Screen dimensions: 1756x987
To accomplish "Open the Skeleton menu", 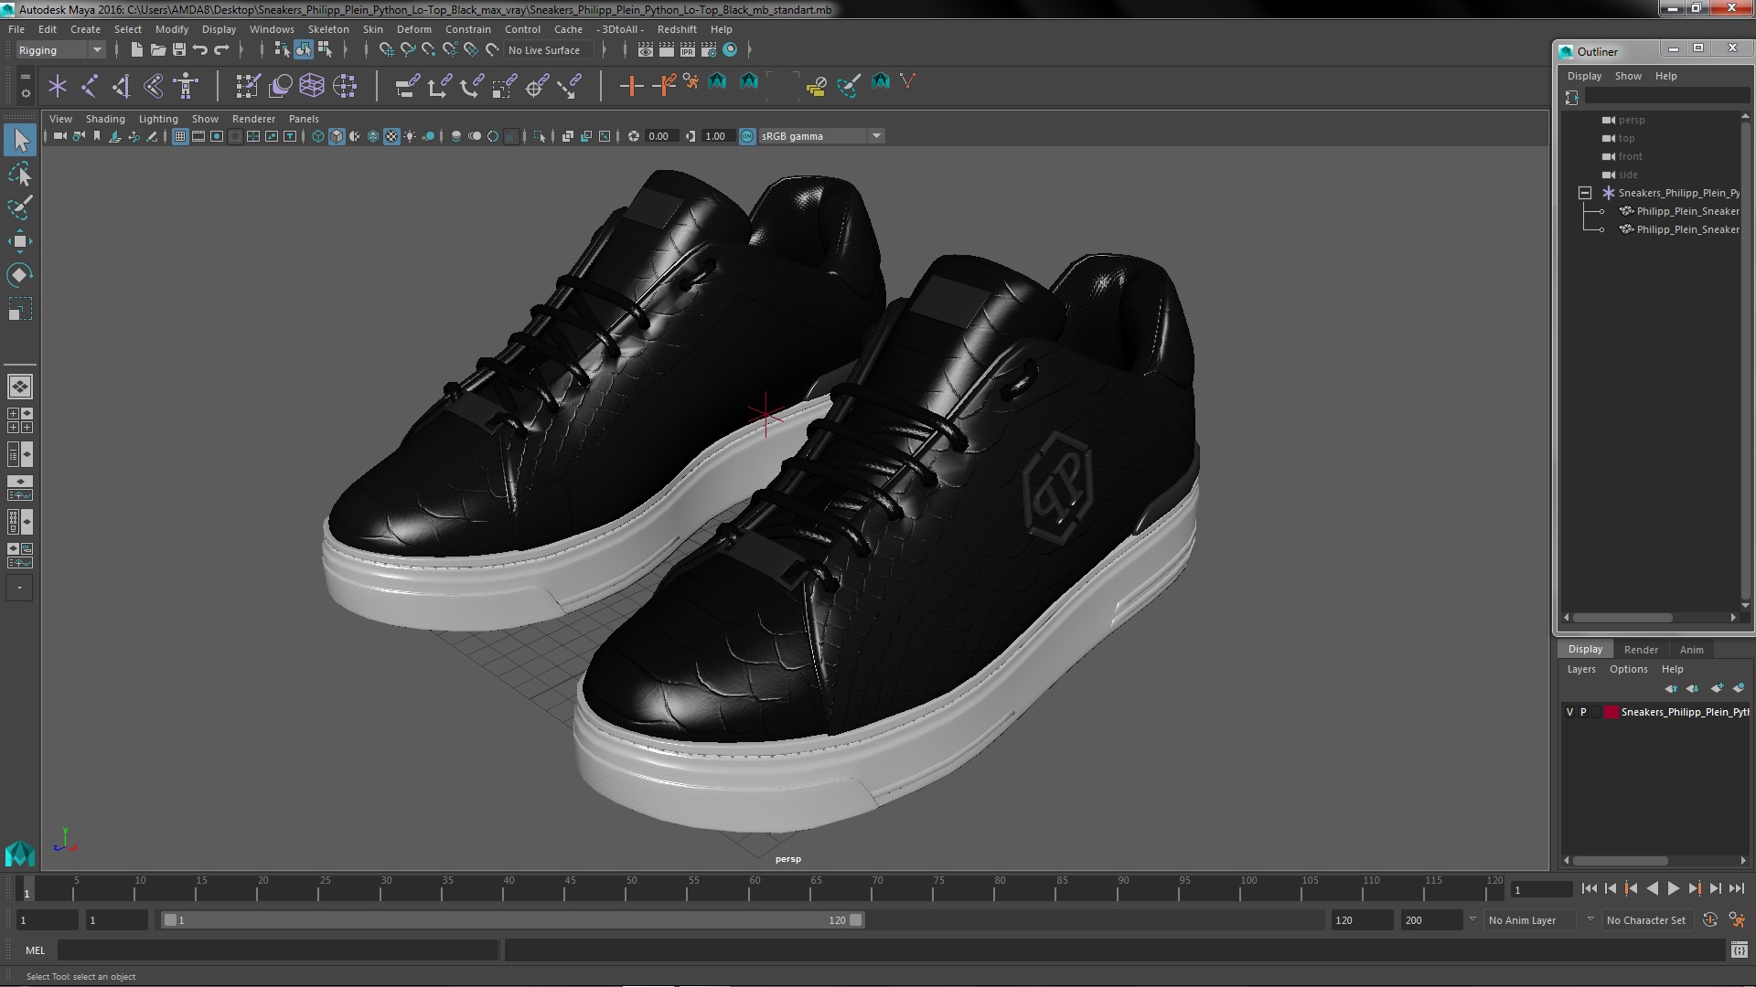I will tap(328, 29).
